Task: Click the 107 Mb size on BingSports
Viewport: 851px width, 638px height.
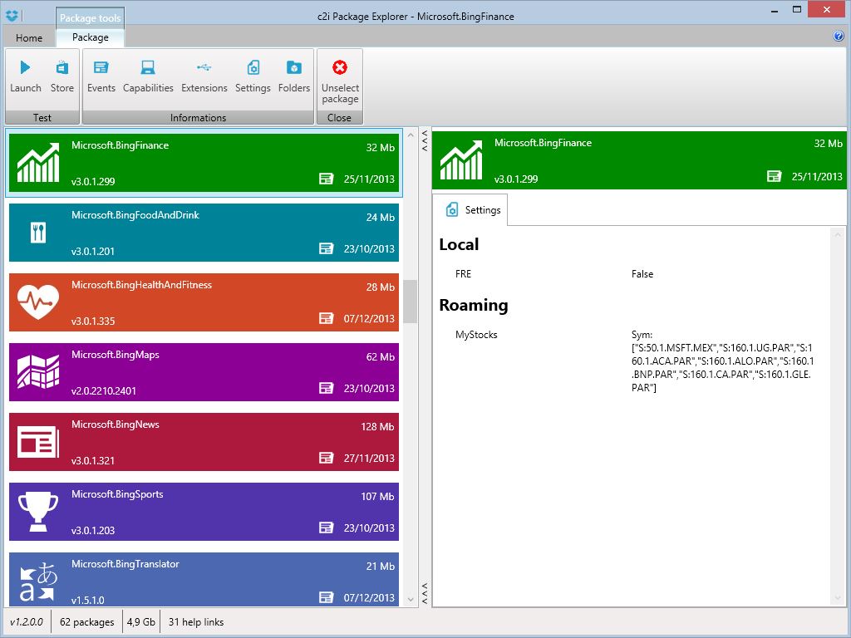Action: click(378, 497)
